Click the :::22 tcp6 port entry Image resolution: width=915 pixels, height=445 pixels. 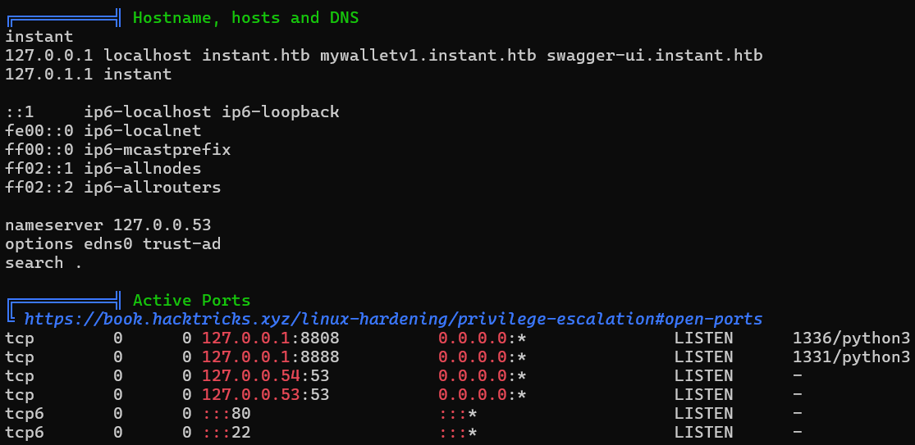click(x=227, y=432)
